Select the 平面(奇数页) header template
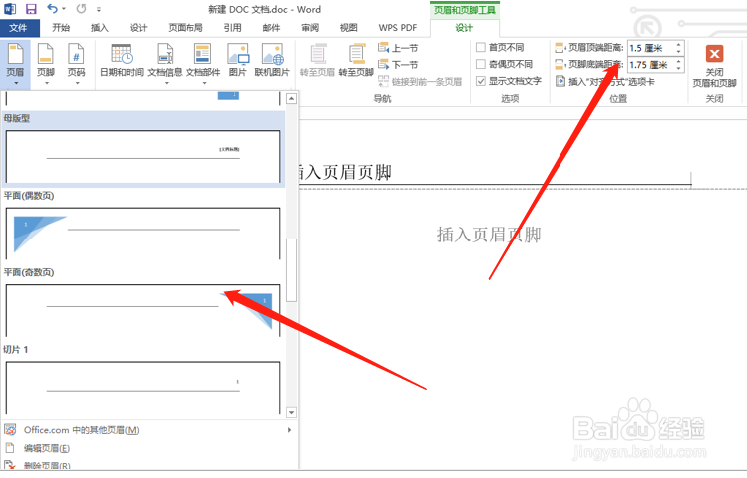 (143, 310)
